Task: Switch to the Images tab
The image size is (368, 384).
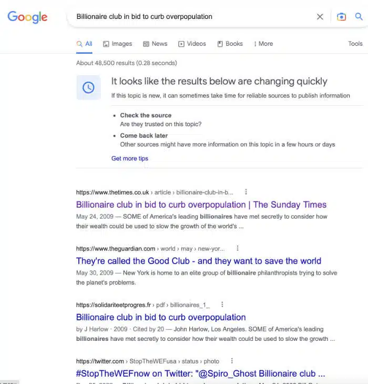Action: [117, 44]
